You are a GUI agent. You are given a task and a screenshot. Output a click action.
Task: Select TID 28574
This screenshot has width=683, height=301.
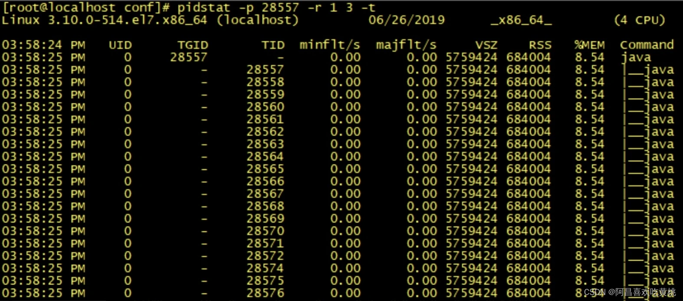click(x=265, y=268)
